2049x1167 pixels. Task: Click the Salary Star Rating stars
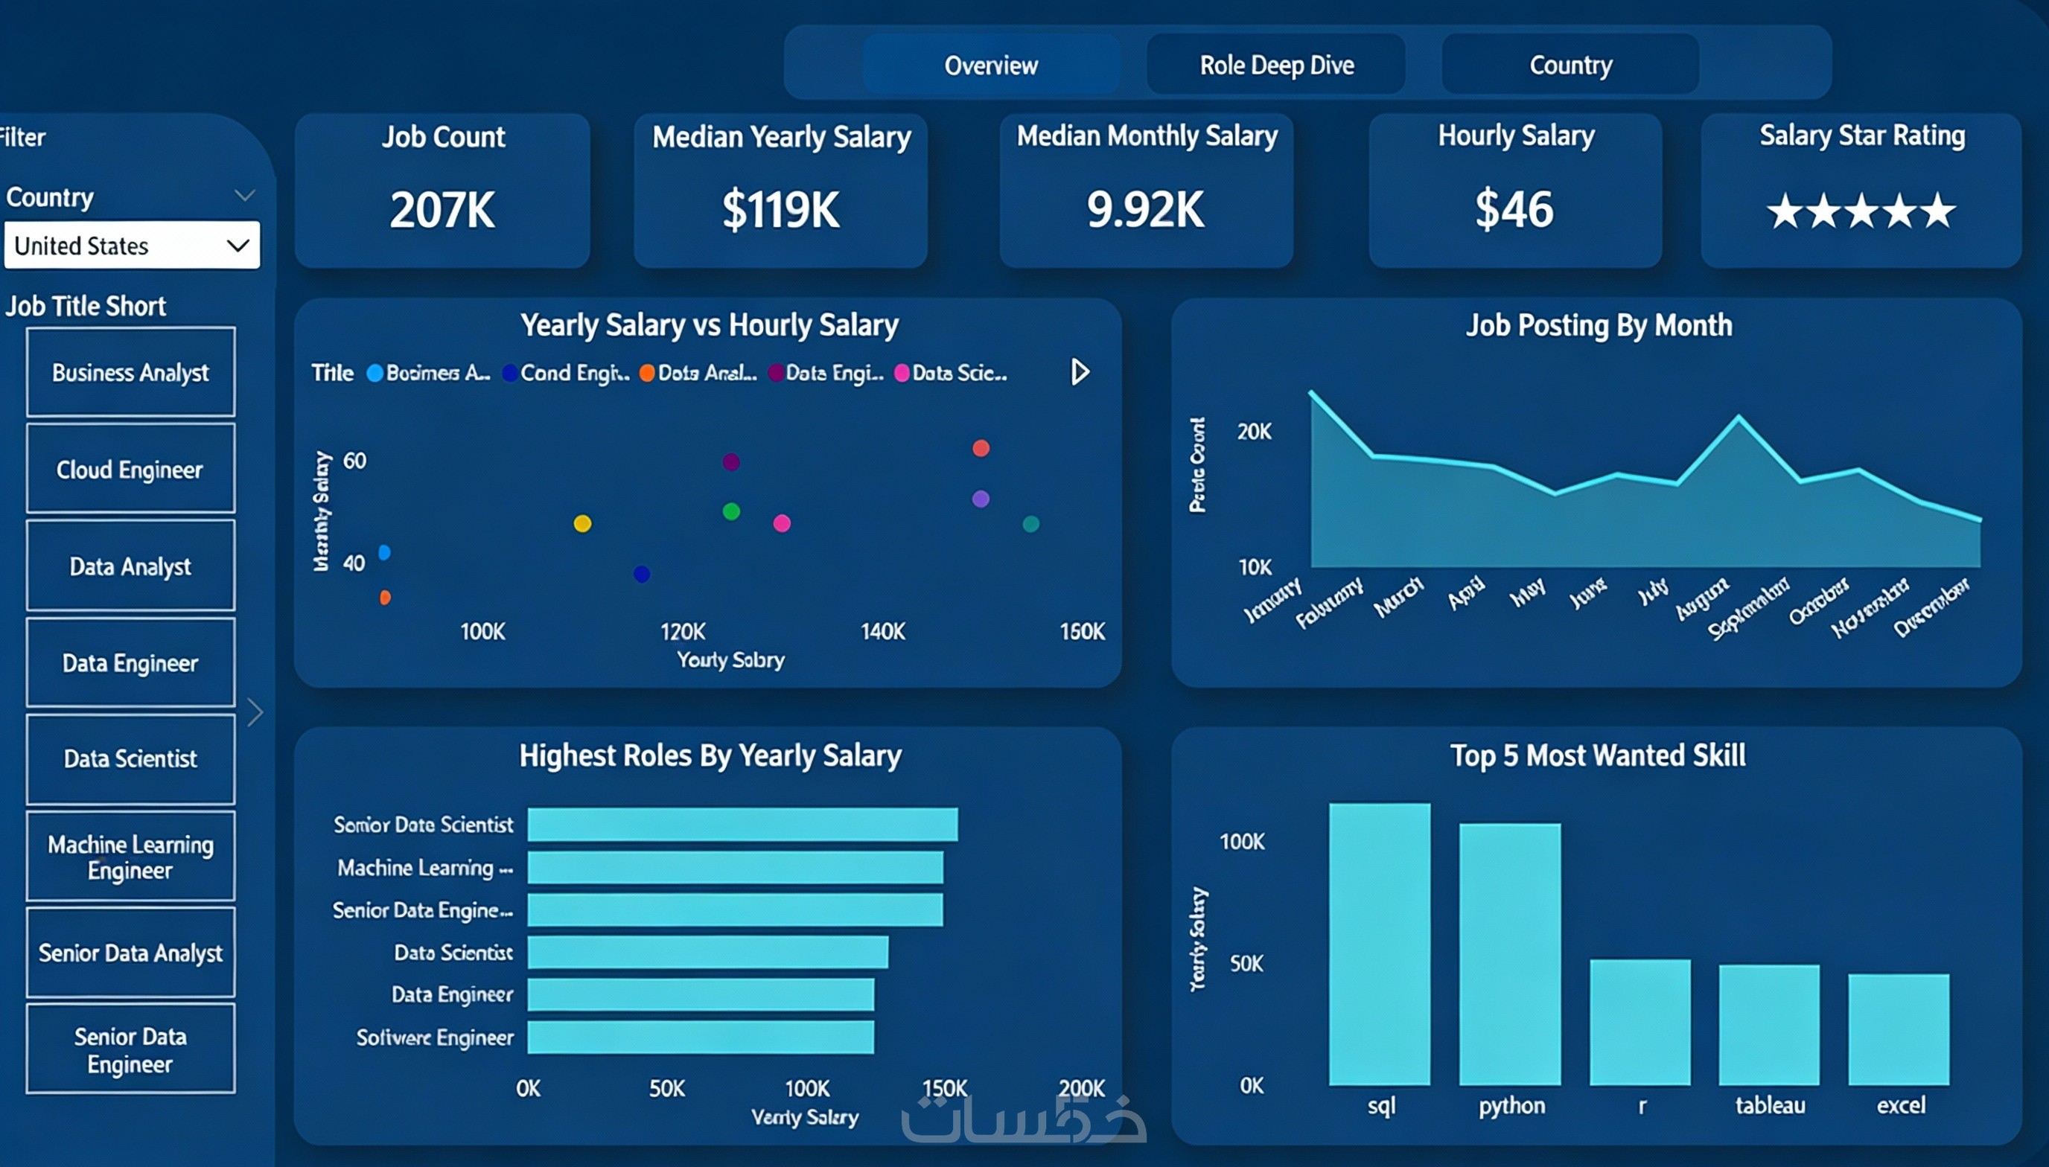point(1861,211)
